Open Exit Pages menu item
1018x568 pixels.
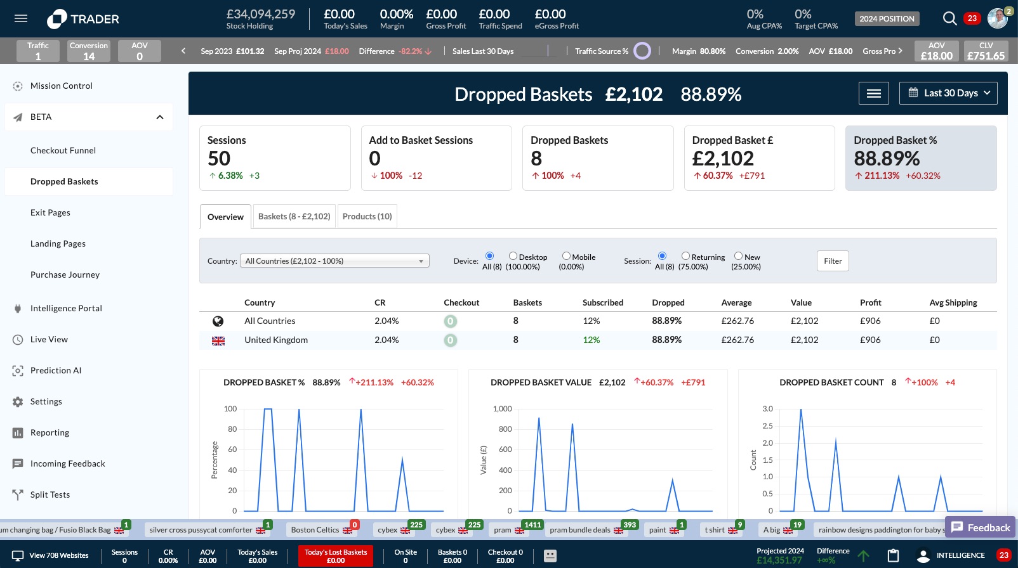click(50, 212)
